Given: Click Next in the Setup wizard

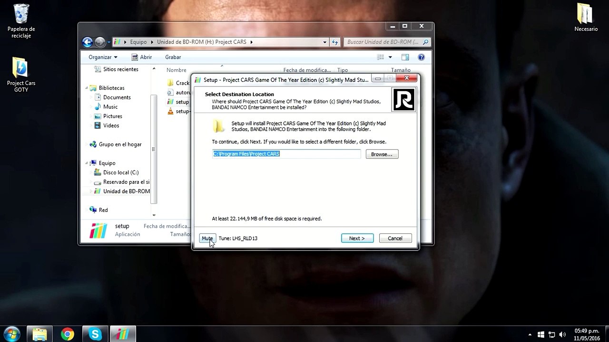Looking at the screenshot, I should [357, 238].
